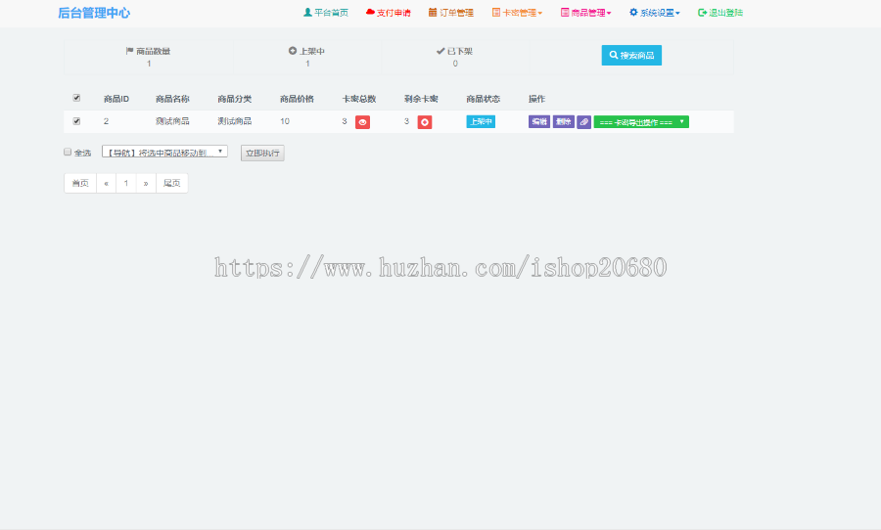The width and height of the screenshot is (881, 530).
Task: Click the 上架中 plus-circle icon
Action: (292, 51)
